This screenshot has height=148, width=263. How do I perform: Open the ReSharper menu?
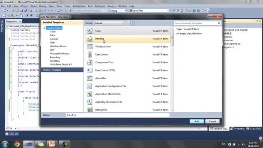[x=100, y=6]
